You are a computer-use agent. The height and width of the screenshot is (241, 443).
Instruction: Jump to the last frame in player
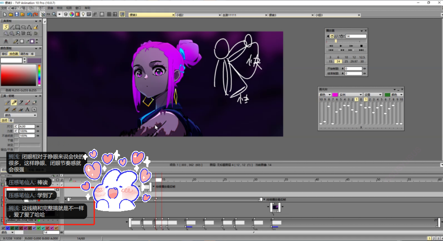tap(361, 50)
